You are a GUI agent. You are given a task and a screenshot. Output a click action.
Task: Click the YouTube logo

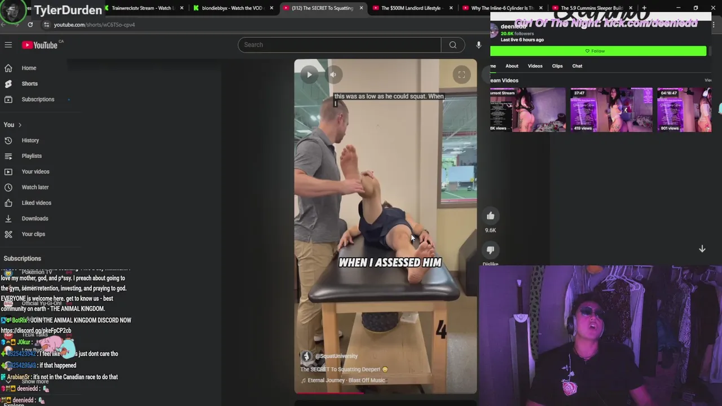[40, 45]
